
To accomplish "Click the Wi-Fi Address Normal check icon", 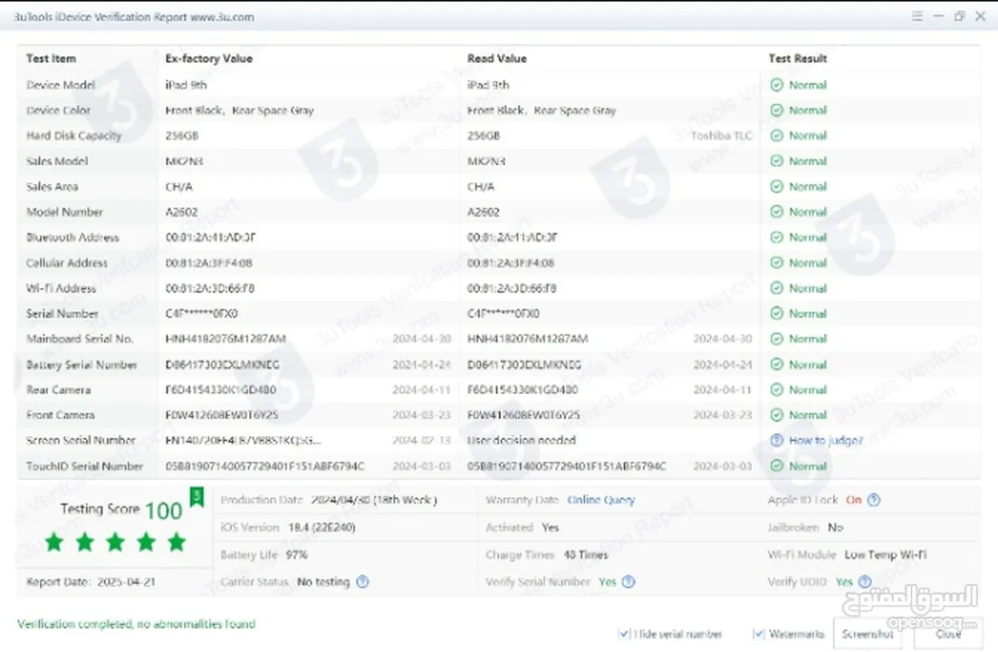I will (776, 289).
